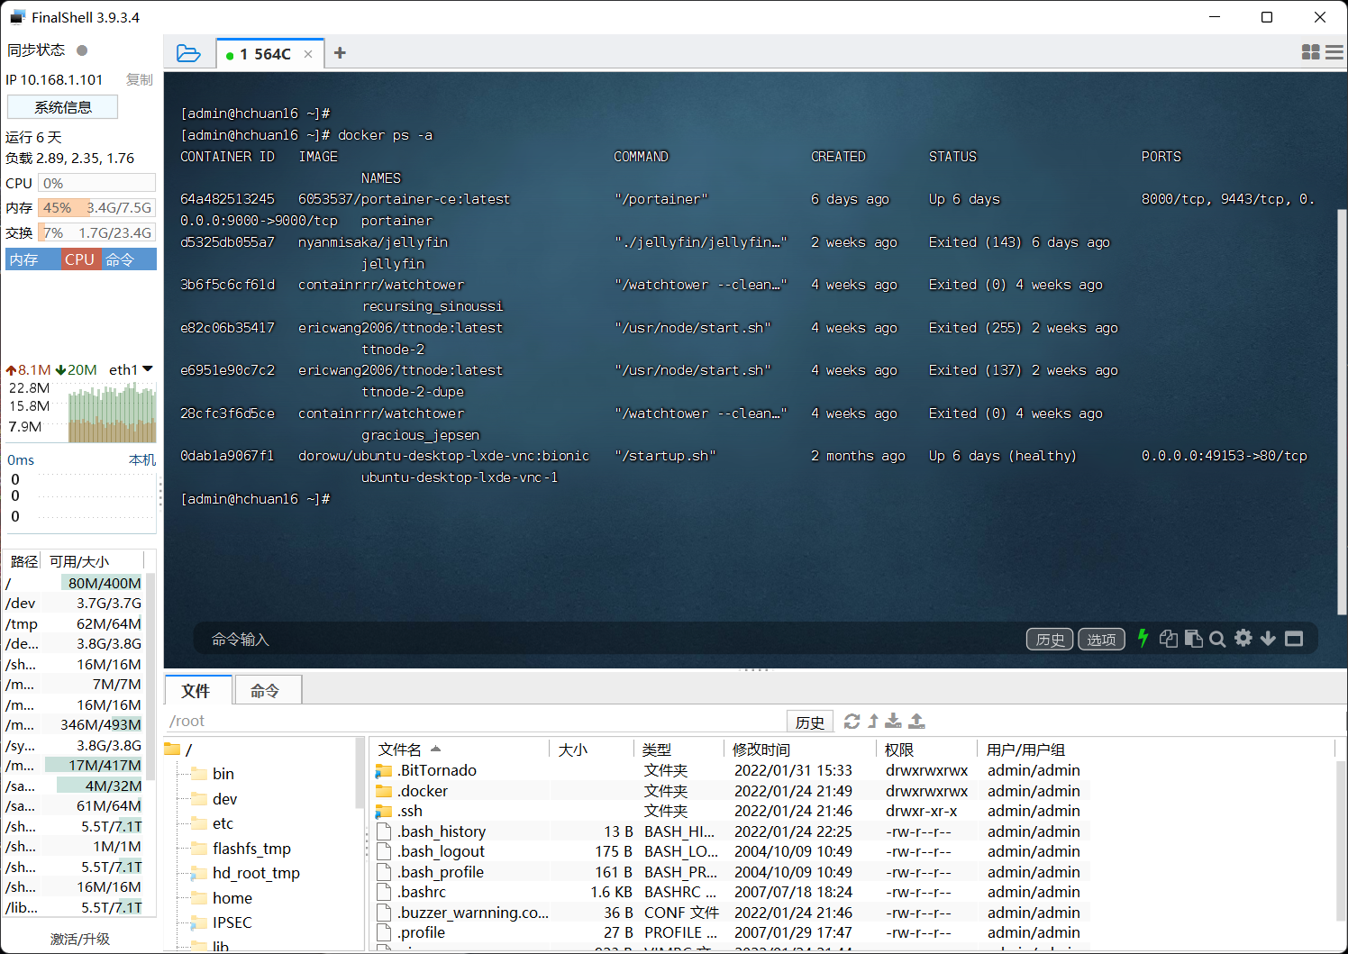Upload file icon in file toolbar
Image resolution: width=1348 pixels, height=954 pixels.
point(916,721)
